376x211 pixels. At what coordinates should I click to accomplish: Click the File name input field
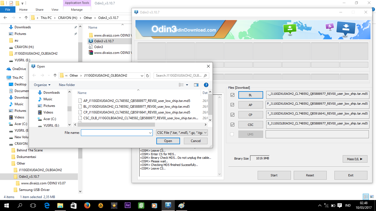click(x=117, y=133)
